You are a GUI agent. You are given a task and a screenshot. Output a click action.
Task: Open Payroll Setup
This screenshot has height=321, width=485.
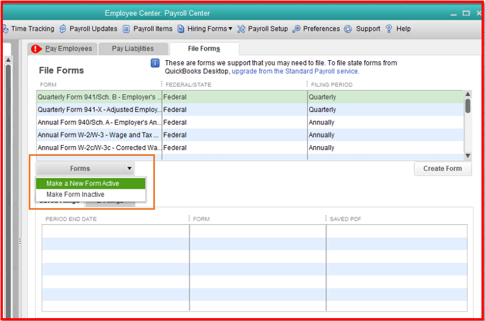tap(267, 29)
